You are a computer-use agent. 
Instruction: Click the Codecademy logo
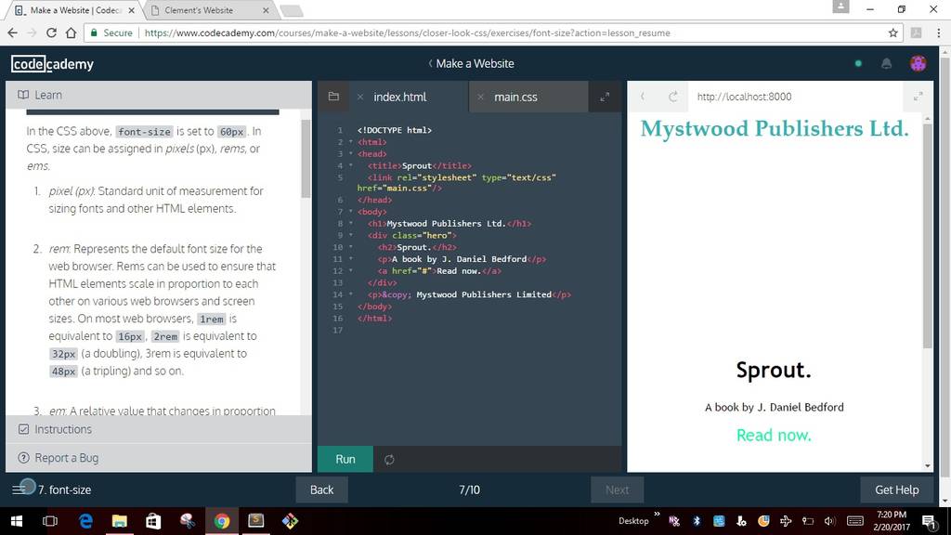52,64
